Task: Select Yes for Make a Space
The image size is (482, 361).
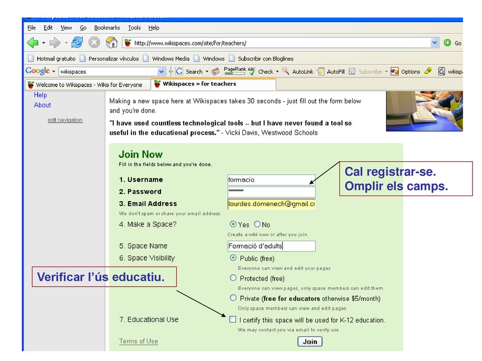Action: (x=233, y=224)
